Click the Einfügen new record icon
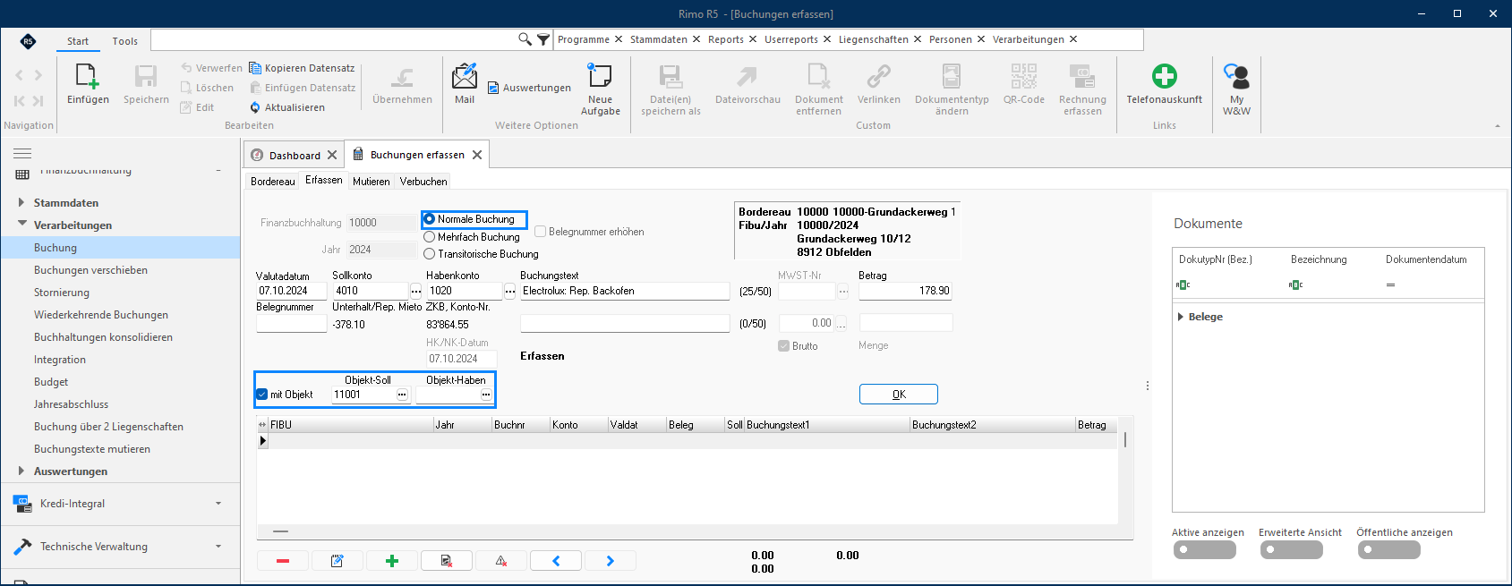 coord(88,77)
